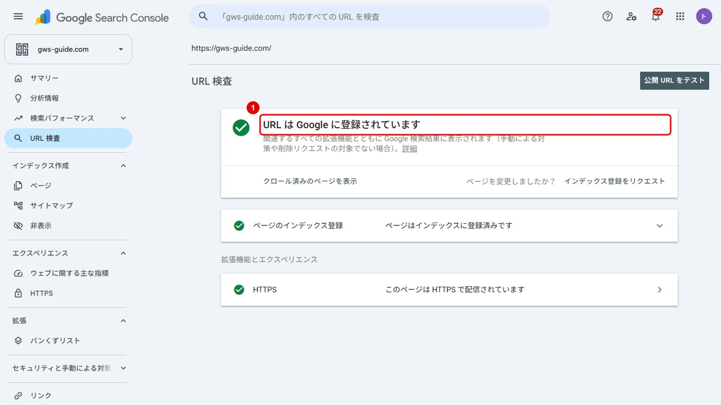The width and height of the screenshot is (721, 405).
Task: Click the search magnifier icon in URL bar
Action: (203, 16)
